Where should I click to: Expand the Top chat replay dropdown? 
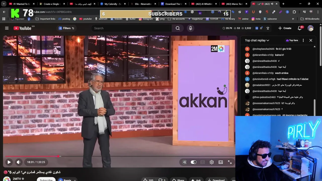tap(257, 40)
